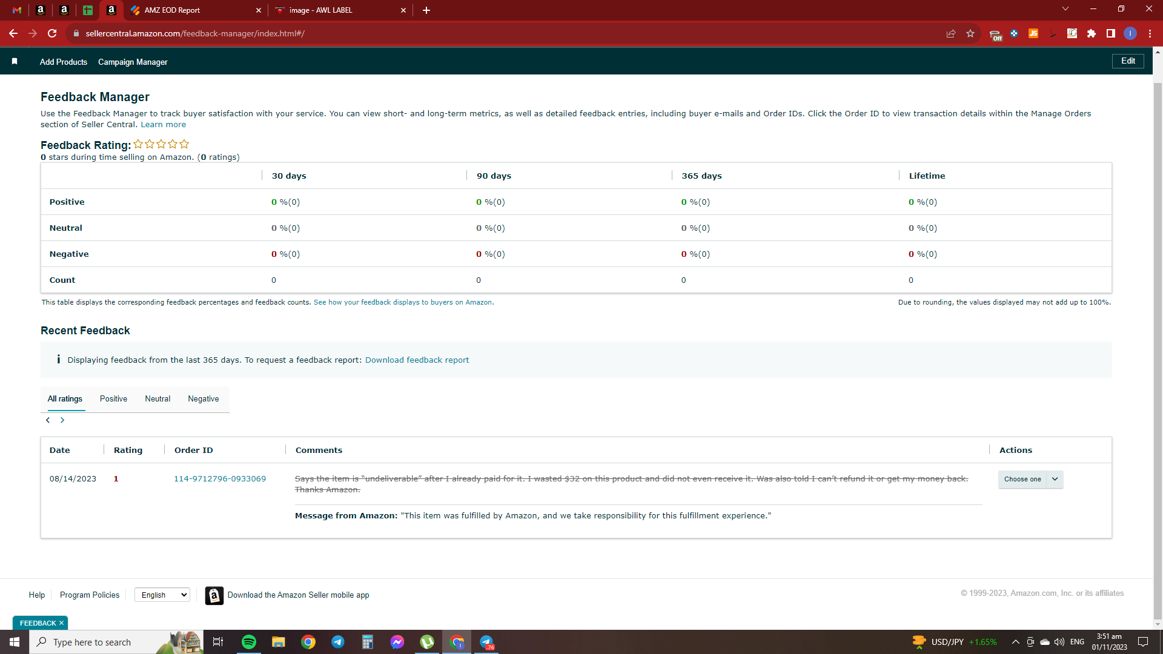Click the feedback date 08/14/2023
Screen dimensions: 1163x654
pos(73,478)
